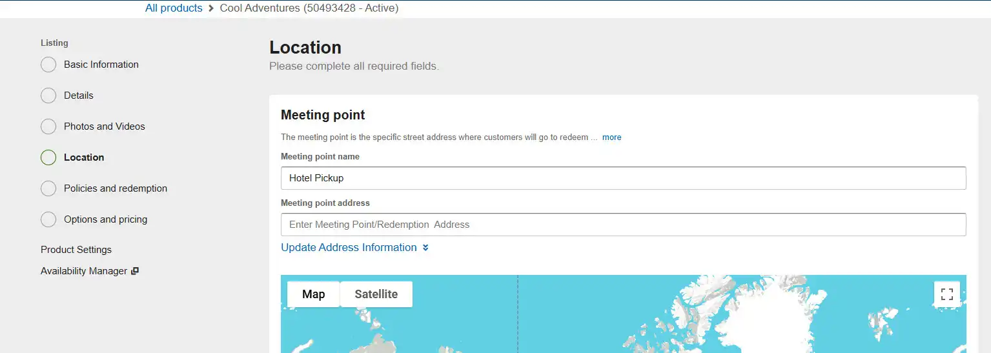Screen dimensions: 991x353
Task: Focus the Meeting point address field
Action: coord(624,225)
